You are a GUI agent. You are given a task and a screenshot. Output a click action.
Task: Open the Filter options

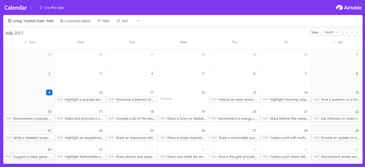(x=103, y=21)
